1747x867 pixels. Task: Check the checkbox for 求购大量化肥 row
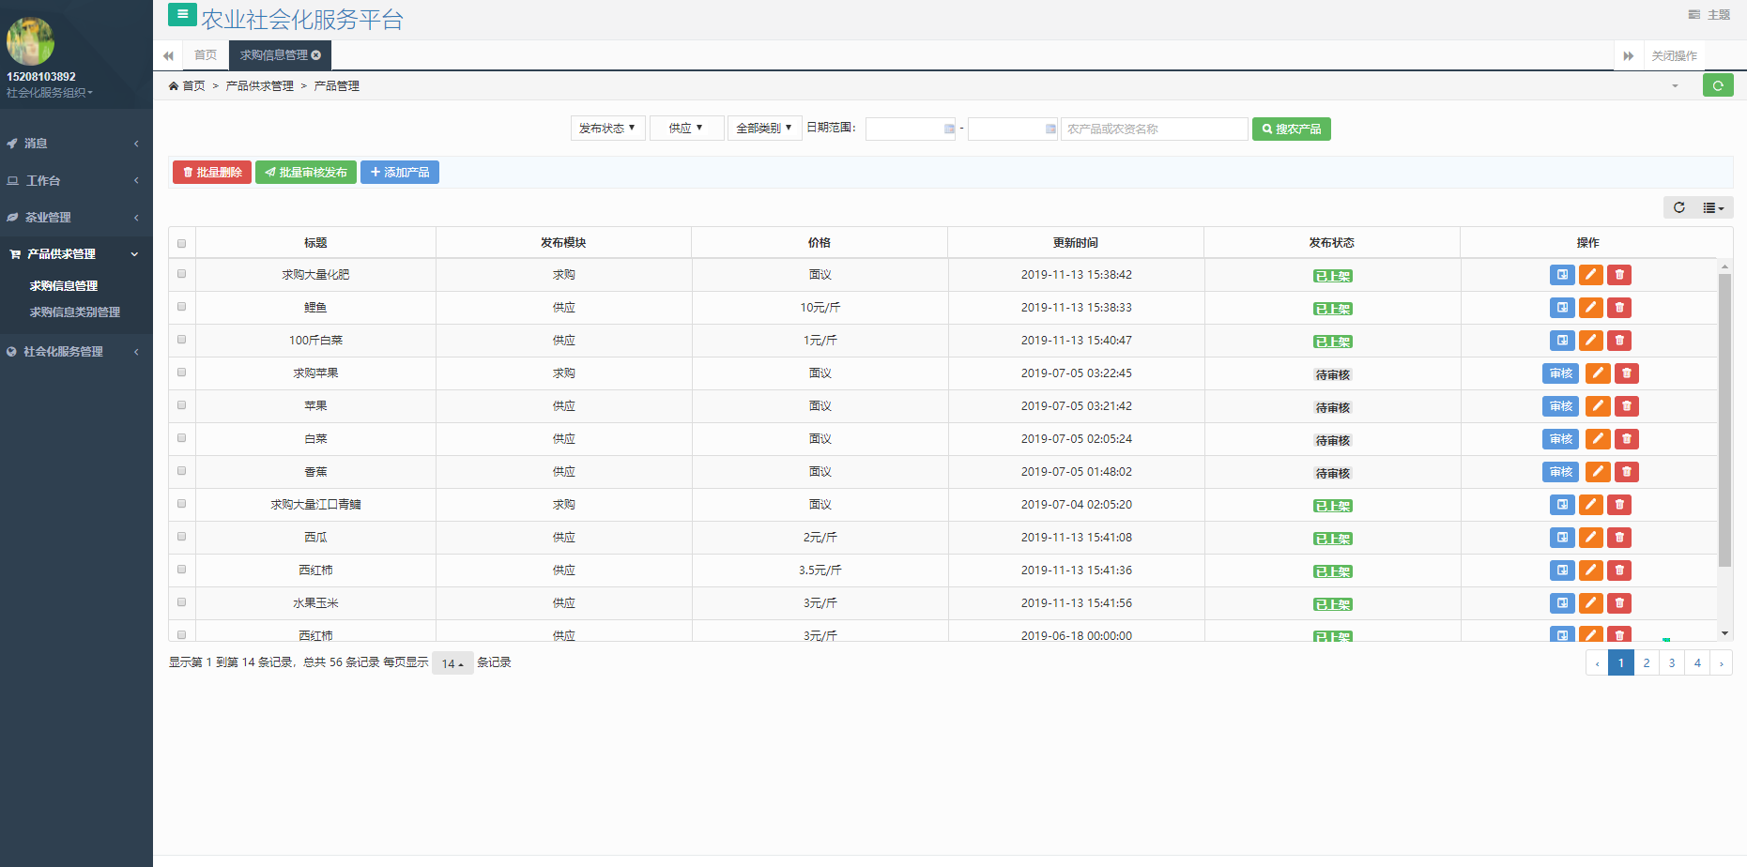(182, 274)
